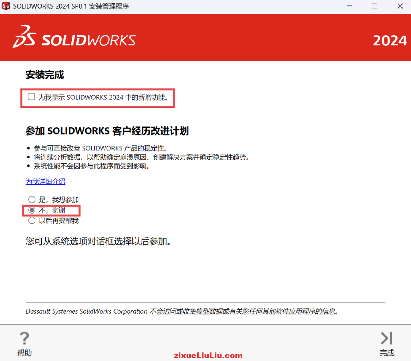Click the 安装完成 heading text

pyautogui.click(x=45, y=75)
